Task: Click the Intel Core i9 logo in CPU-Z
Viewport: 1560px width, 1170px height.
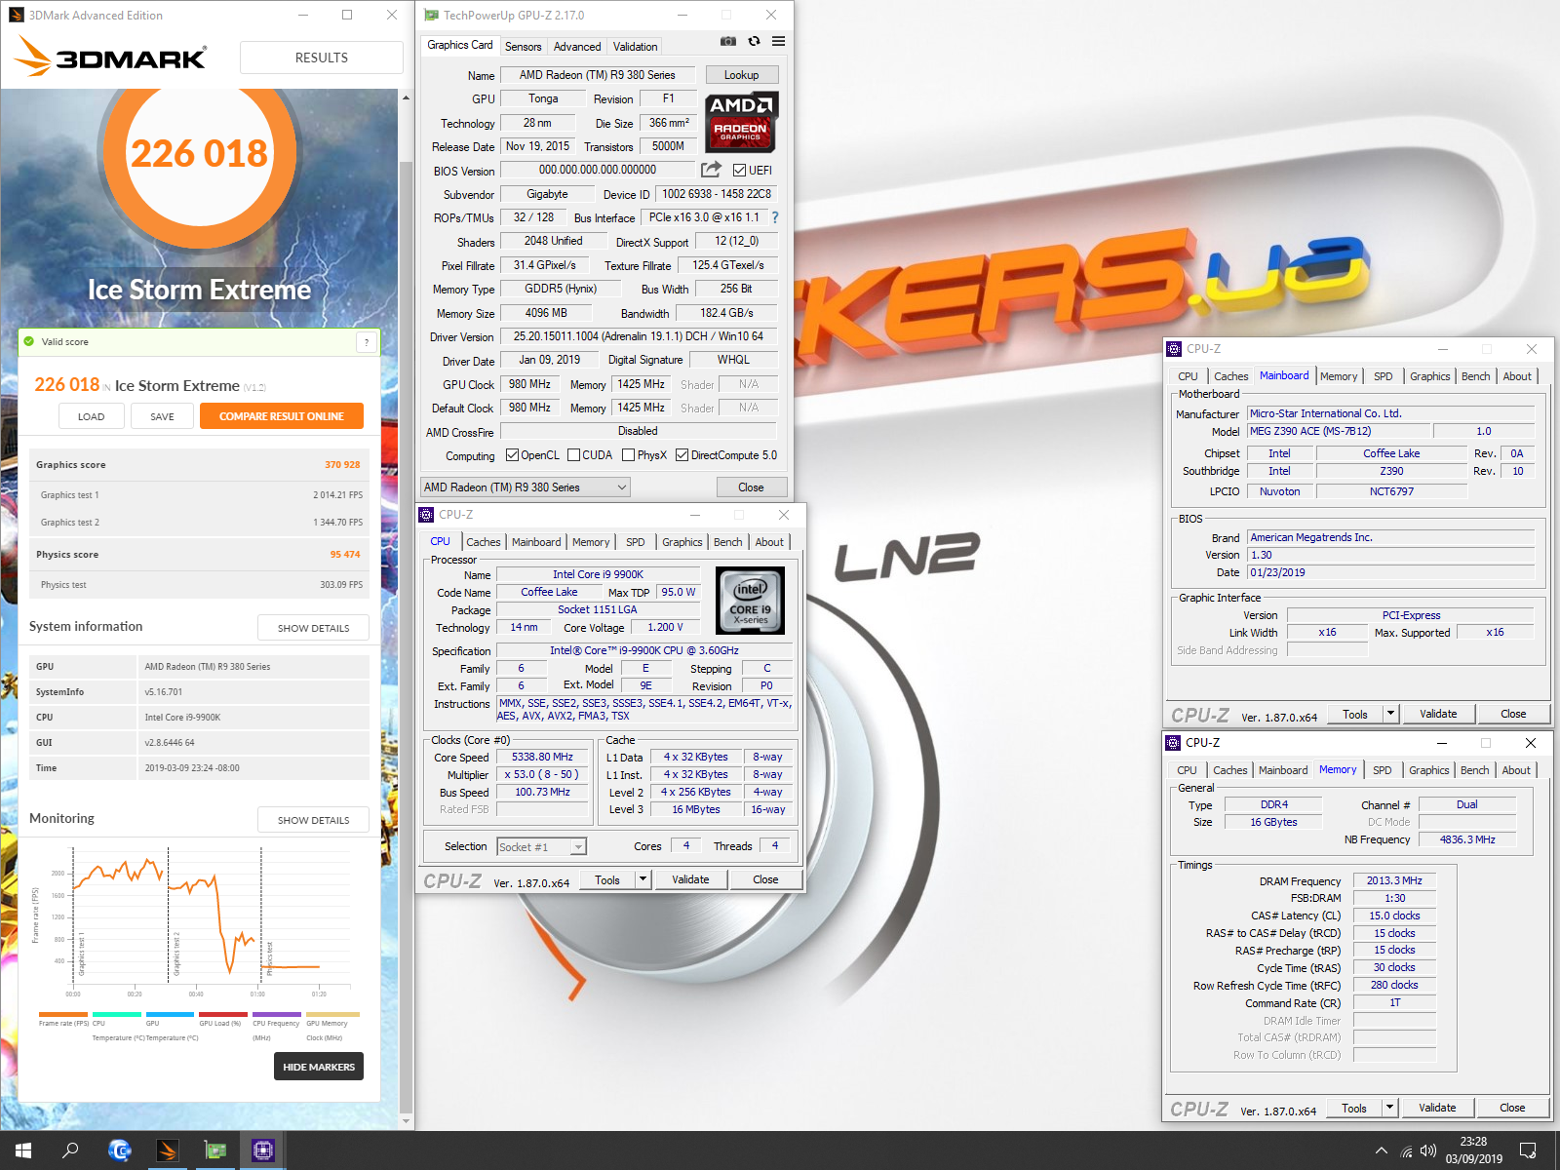Action: (x=750, y=601)
